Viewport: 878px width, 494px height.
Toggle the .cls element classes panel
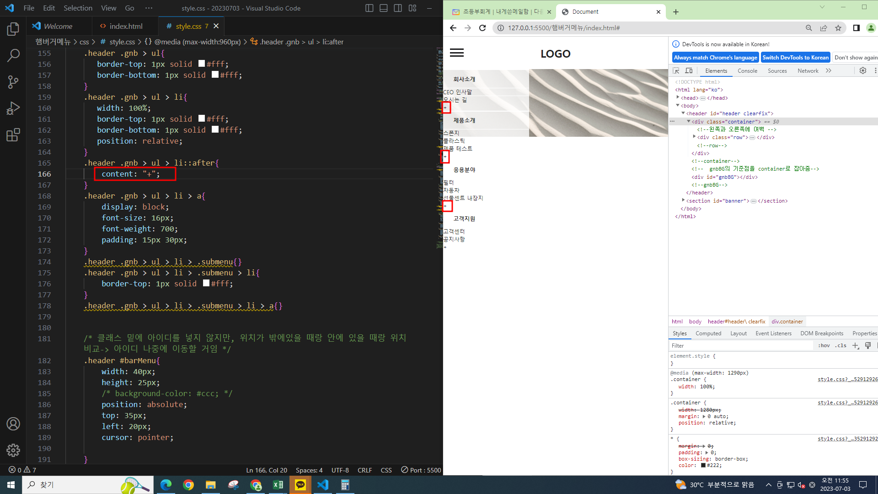point(841,346)
